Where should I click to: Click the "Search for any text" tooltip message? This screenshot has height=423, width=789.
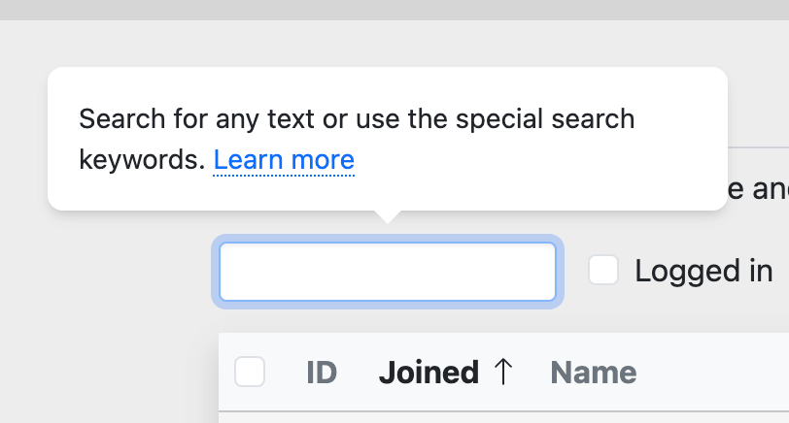pos(356,119)
